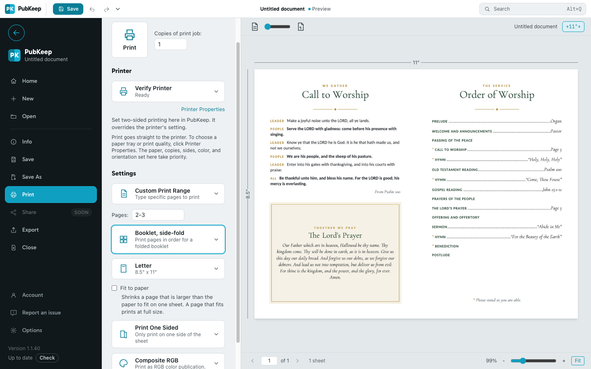Adjust the page view slider above the preview

coord(277,27)
